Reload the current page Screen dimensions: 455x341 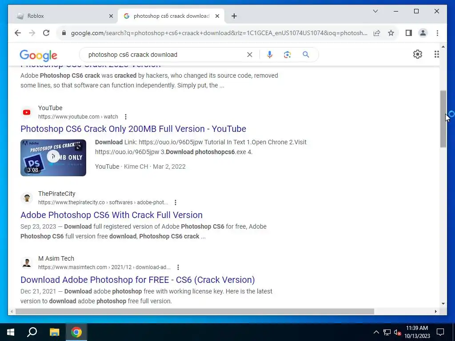coord(46,33)
